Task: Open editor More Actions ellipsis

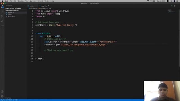Action: click(x=177, y=6)
